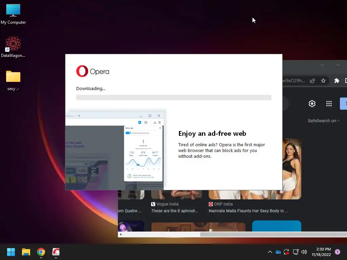Open the My Computer desktop icon

coord(13,14)
